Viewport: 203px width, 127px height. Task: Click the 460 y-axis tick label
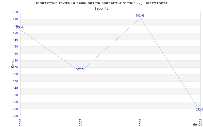point(15,47)
